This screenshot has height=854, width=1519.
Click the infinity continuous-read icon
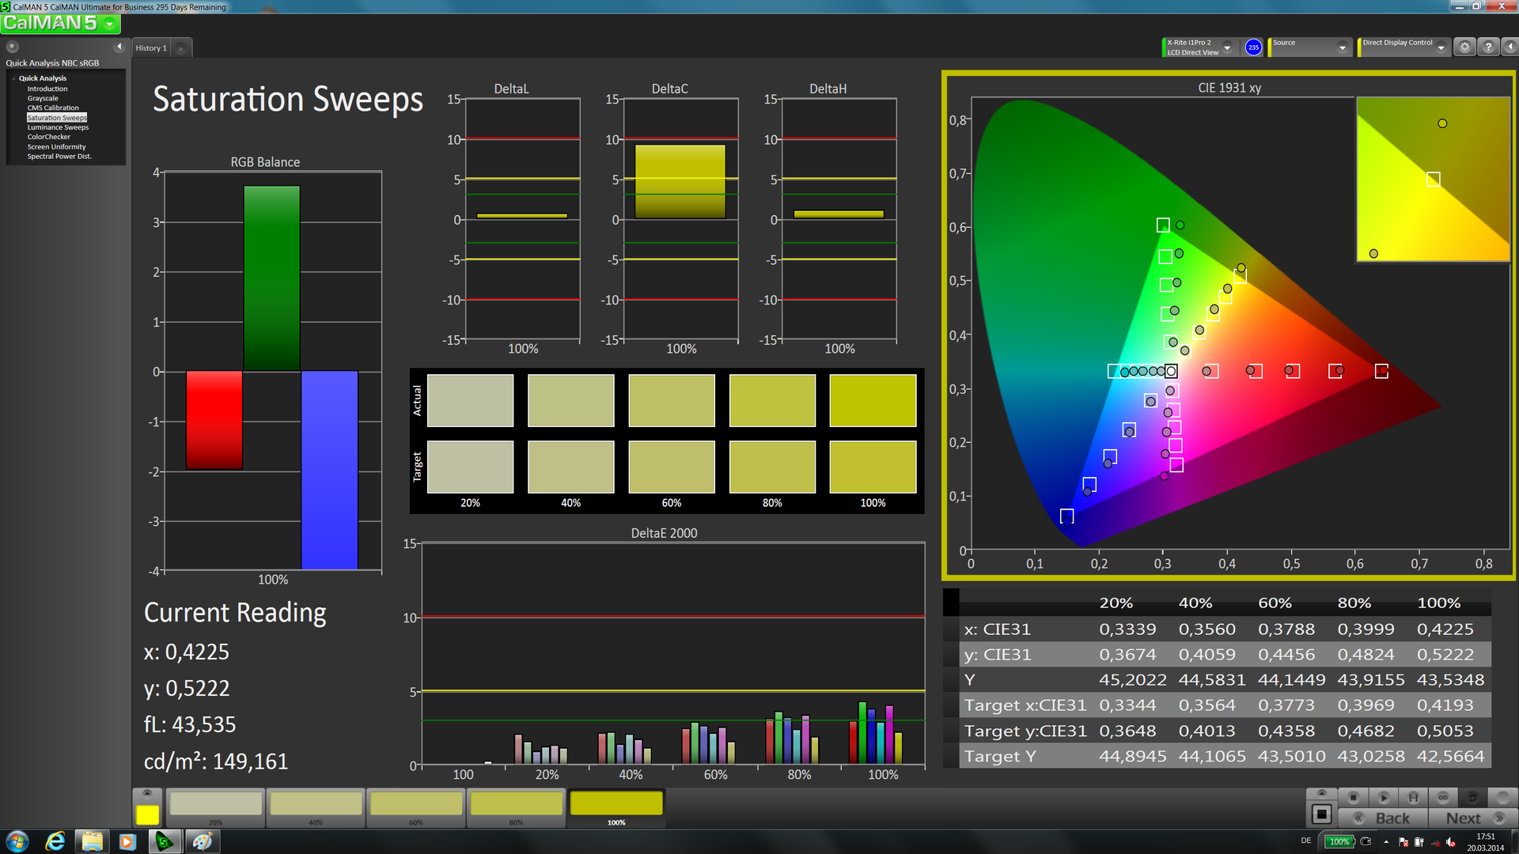coord(1443,798)
